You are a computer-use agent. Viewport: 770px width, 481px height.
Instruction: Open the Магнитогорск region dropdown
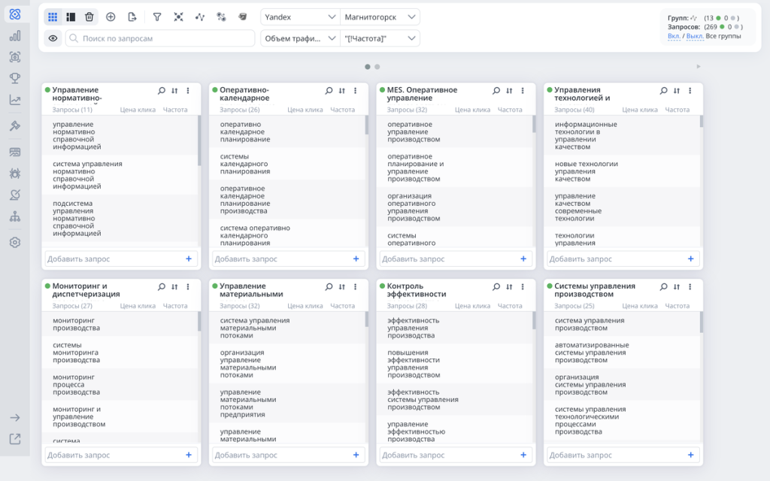(x=380, y=17)
